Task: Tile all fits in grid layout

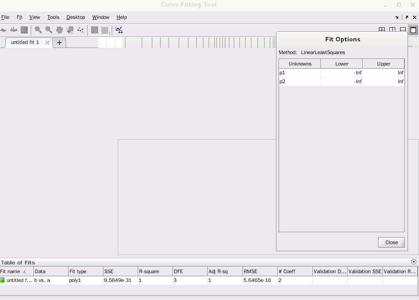Action: point(382,29)
